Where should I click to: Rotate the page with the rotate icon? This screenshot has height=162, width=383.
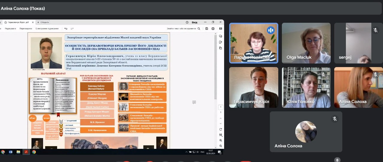pos(221,129)
